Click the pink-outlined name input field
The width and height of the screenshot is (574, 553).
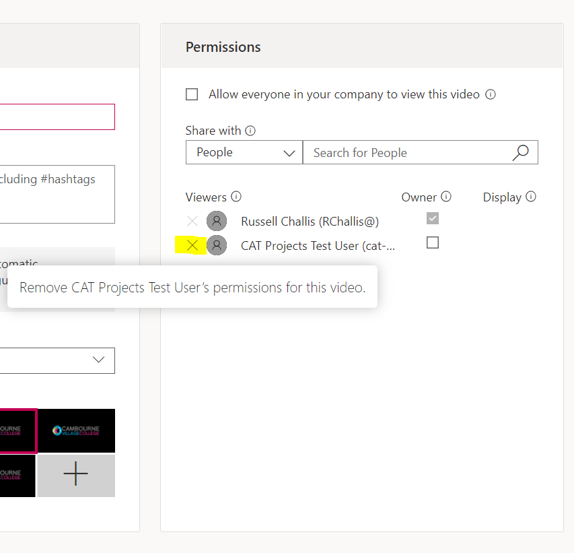pos(57,117)
